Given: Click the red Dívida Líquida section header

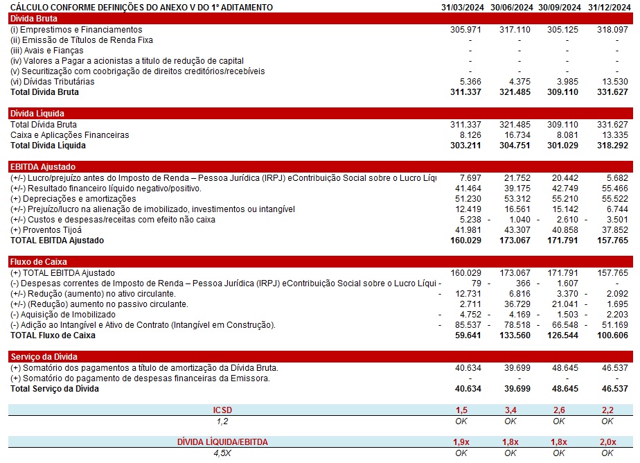Looking at the screenshot, I should coord(321,113).
